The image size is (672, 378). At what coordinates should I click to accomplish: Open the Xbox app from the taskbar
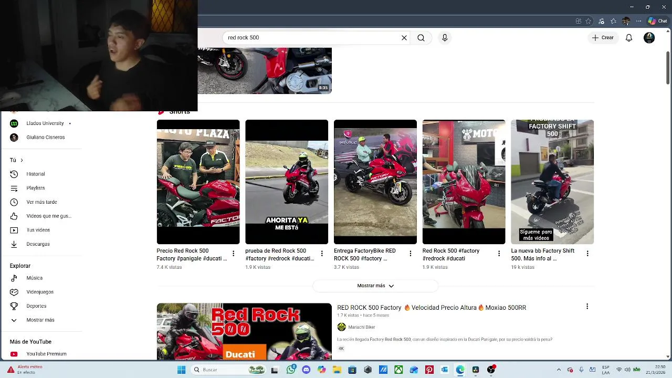click(x=398, y=370)
